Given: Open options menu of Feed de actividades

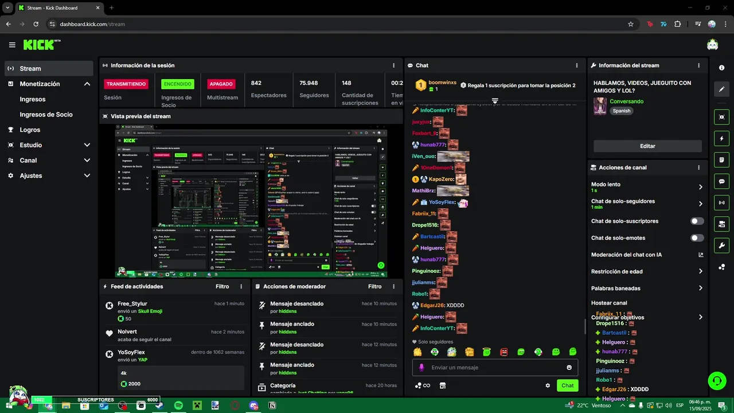Looking at the screenshot, I should point(241,286).
